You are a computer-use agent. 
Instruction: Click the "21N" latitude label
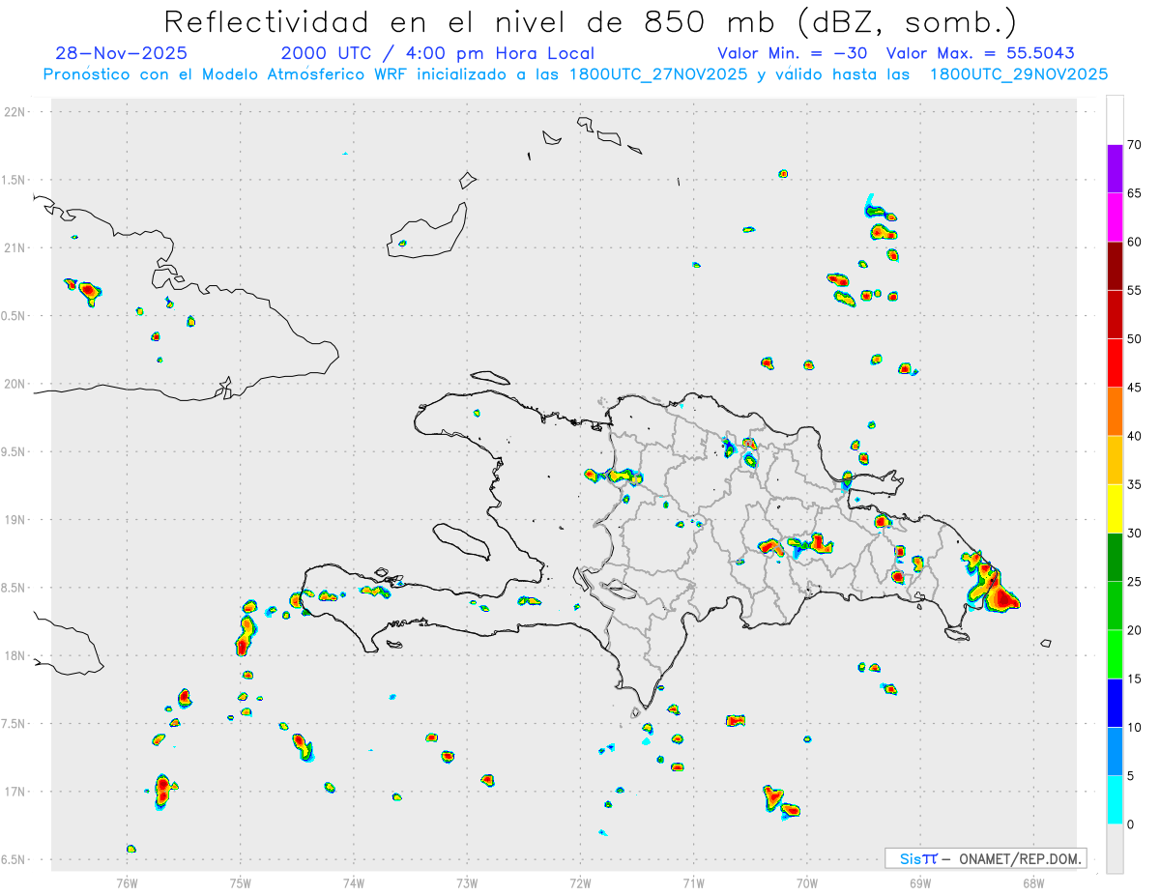(14, 248)
